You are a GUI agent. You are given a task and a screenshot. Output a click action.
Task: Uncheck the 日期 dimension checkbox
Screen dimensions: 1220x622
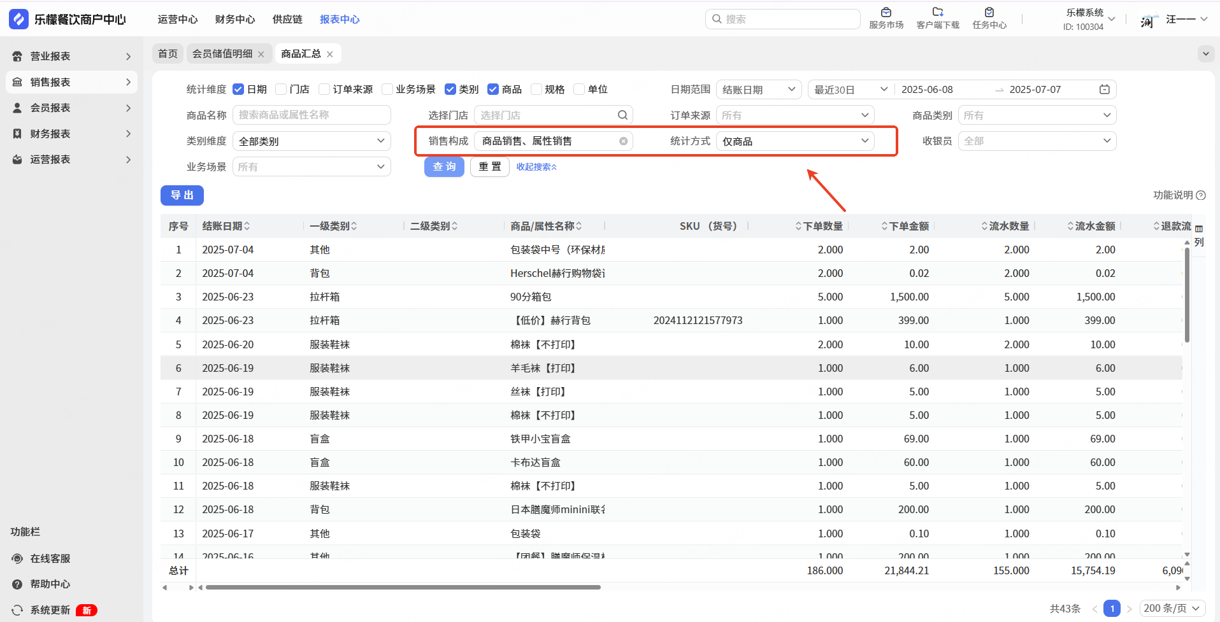pyautogui.click(x=238, y=89)
